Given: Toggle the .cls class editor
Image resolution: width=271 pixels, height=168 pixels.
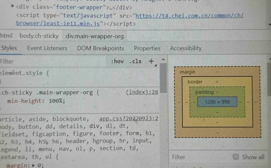Looking at the screenshot, I should point(135,61).
